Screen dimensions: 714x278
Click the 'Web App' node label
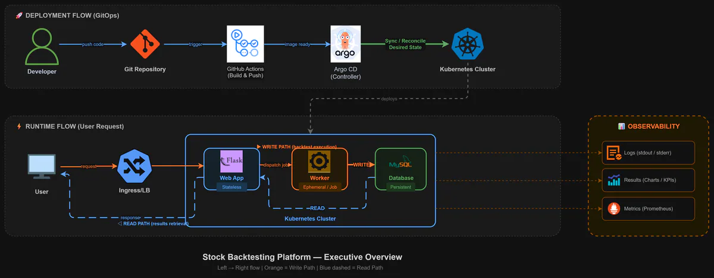point(231,178)
